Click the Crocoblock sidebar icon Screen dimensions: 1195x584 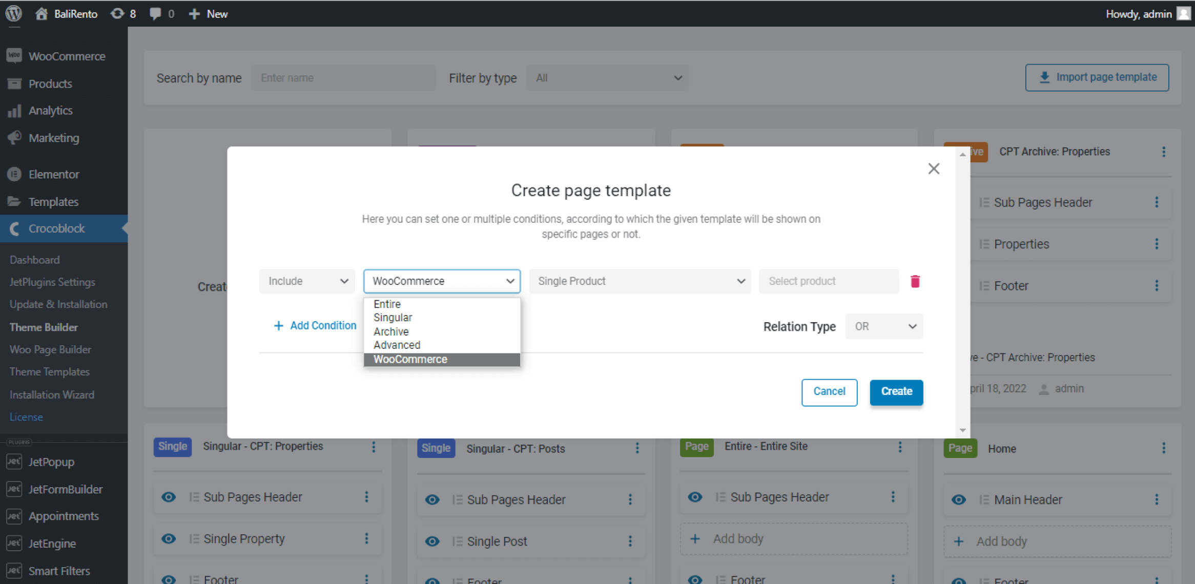click(14, 228)
